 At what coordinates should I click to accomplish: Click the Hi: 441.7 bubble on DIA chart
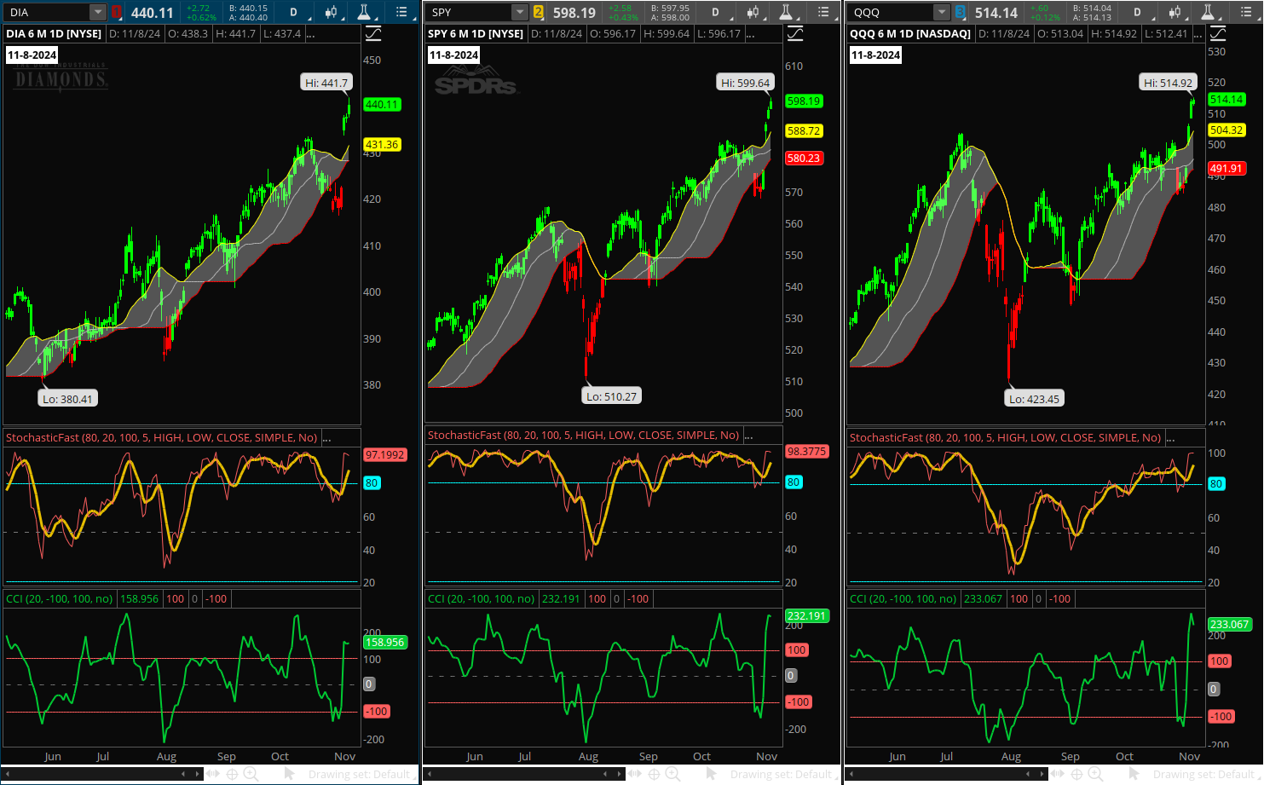tap(326, 83)
